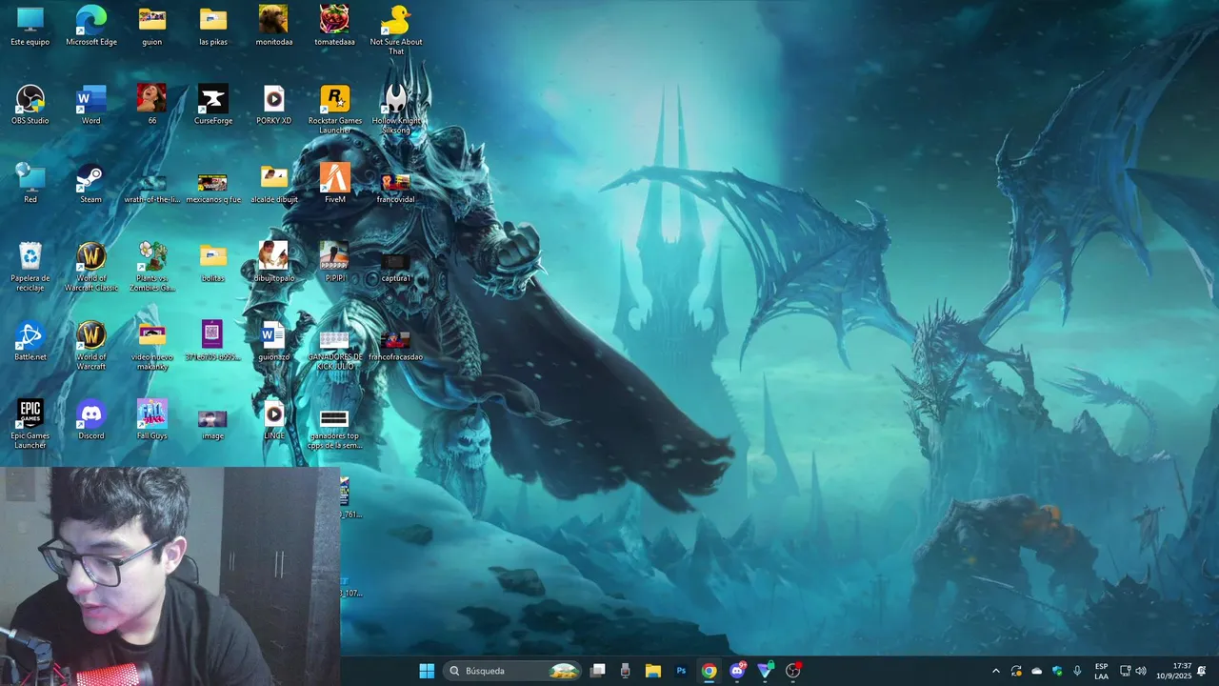This screenshot has height=686, width=1219.
Task: Select the Battle.net shortcut
Action: [x=30, y=342]
